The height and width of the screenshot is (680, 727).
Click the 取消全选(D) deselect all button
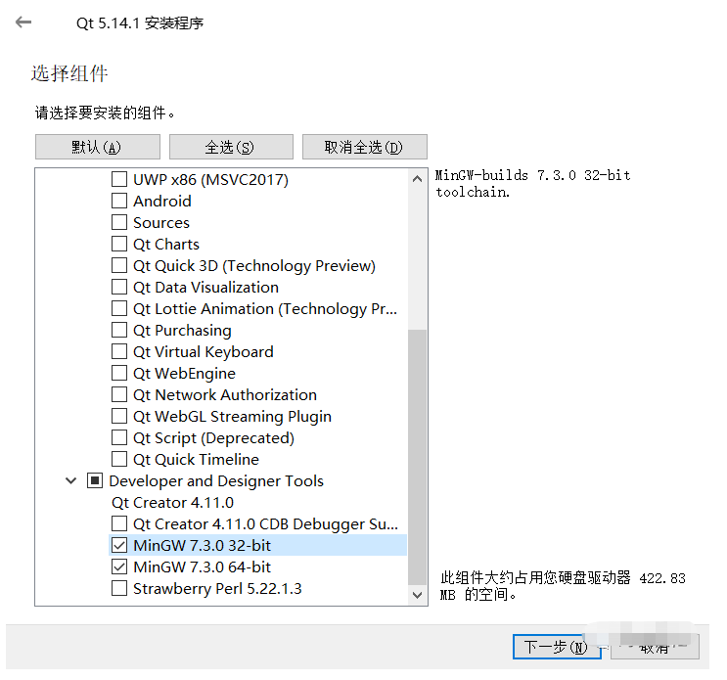[x=364, y=147]
